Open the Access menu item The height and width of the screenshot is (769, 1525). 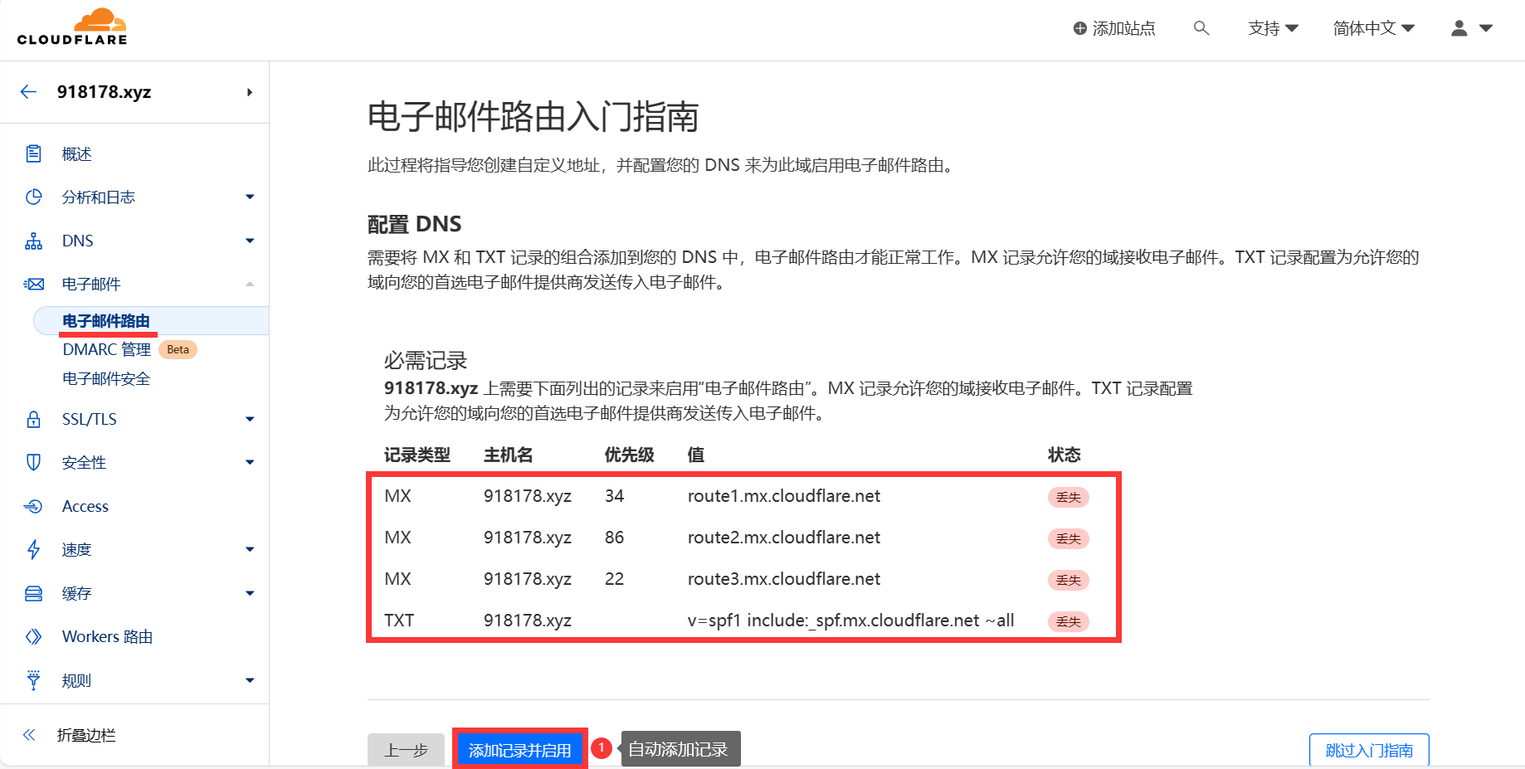[85, 506]
